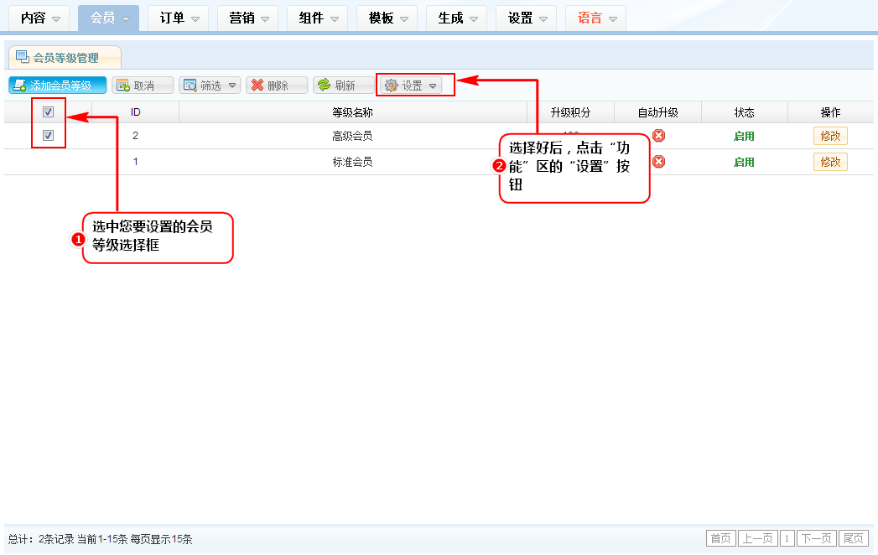Click red X auto-upgrade icon for 标准会员
The height and width of the screenshot is (555, 878).
point(659,162)
